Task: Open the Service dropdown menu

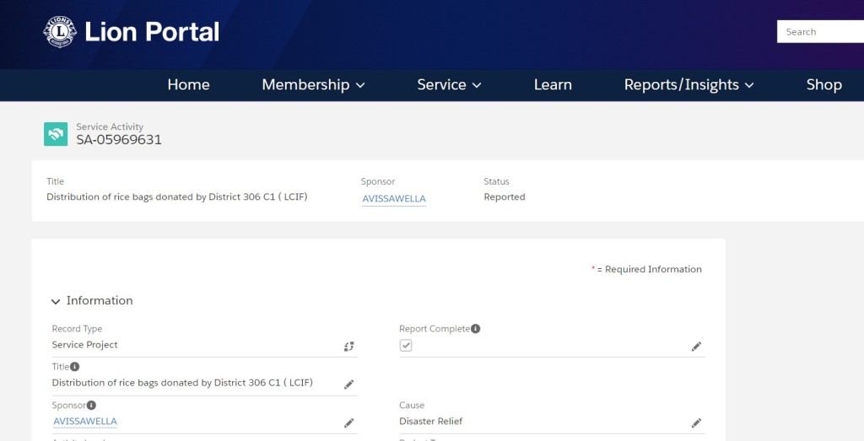Action: 449,85
